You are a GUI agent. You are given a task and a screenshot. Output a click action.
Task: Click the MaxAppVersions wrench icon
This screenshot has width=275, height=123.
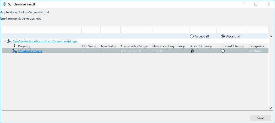(14, 51)
